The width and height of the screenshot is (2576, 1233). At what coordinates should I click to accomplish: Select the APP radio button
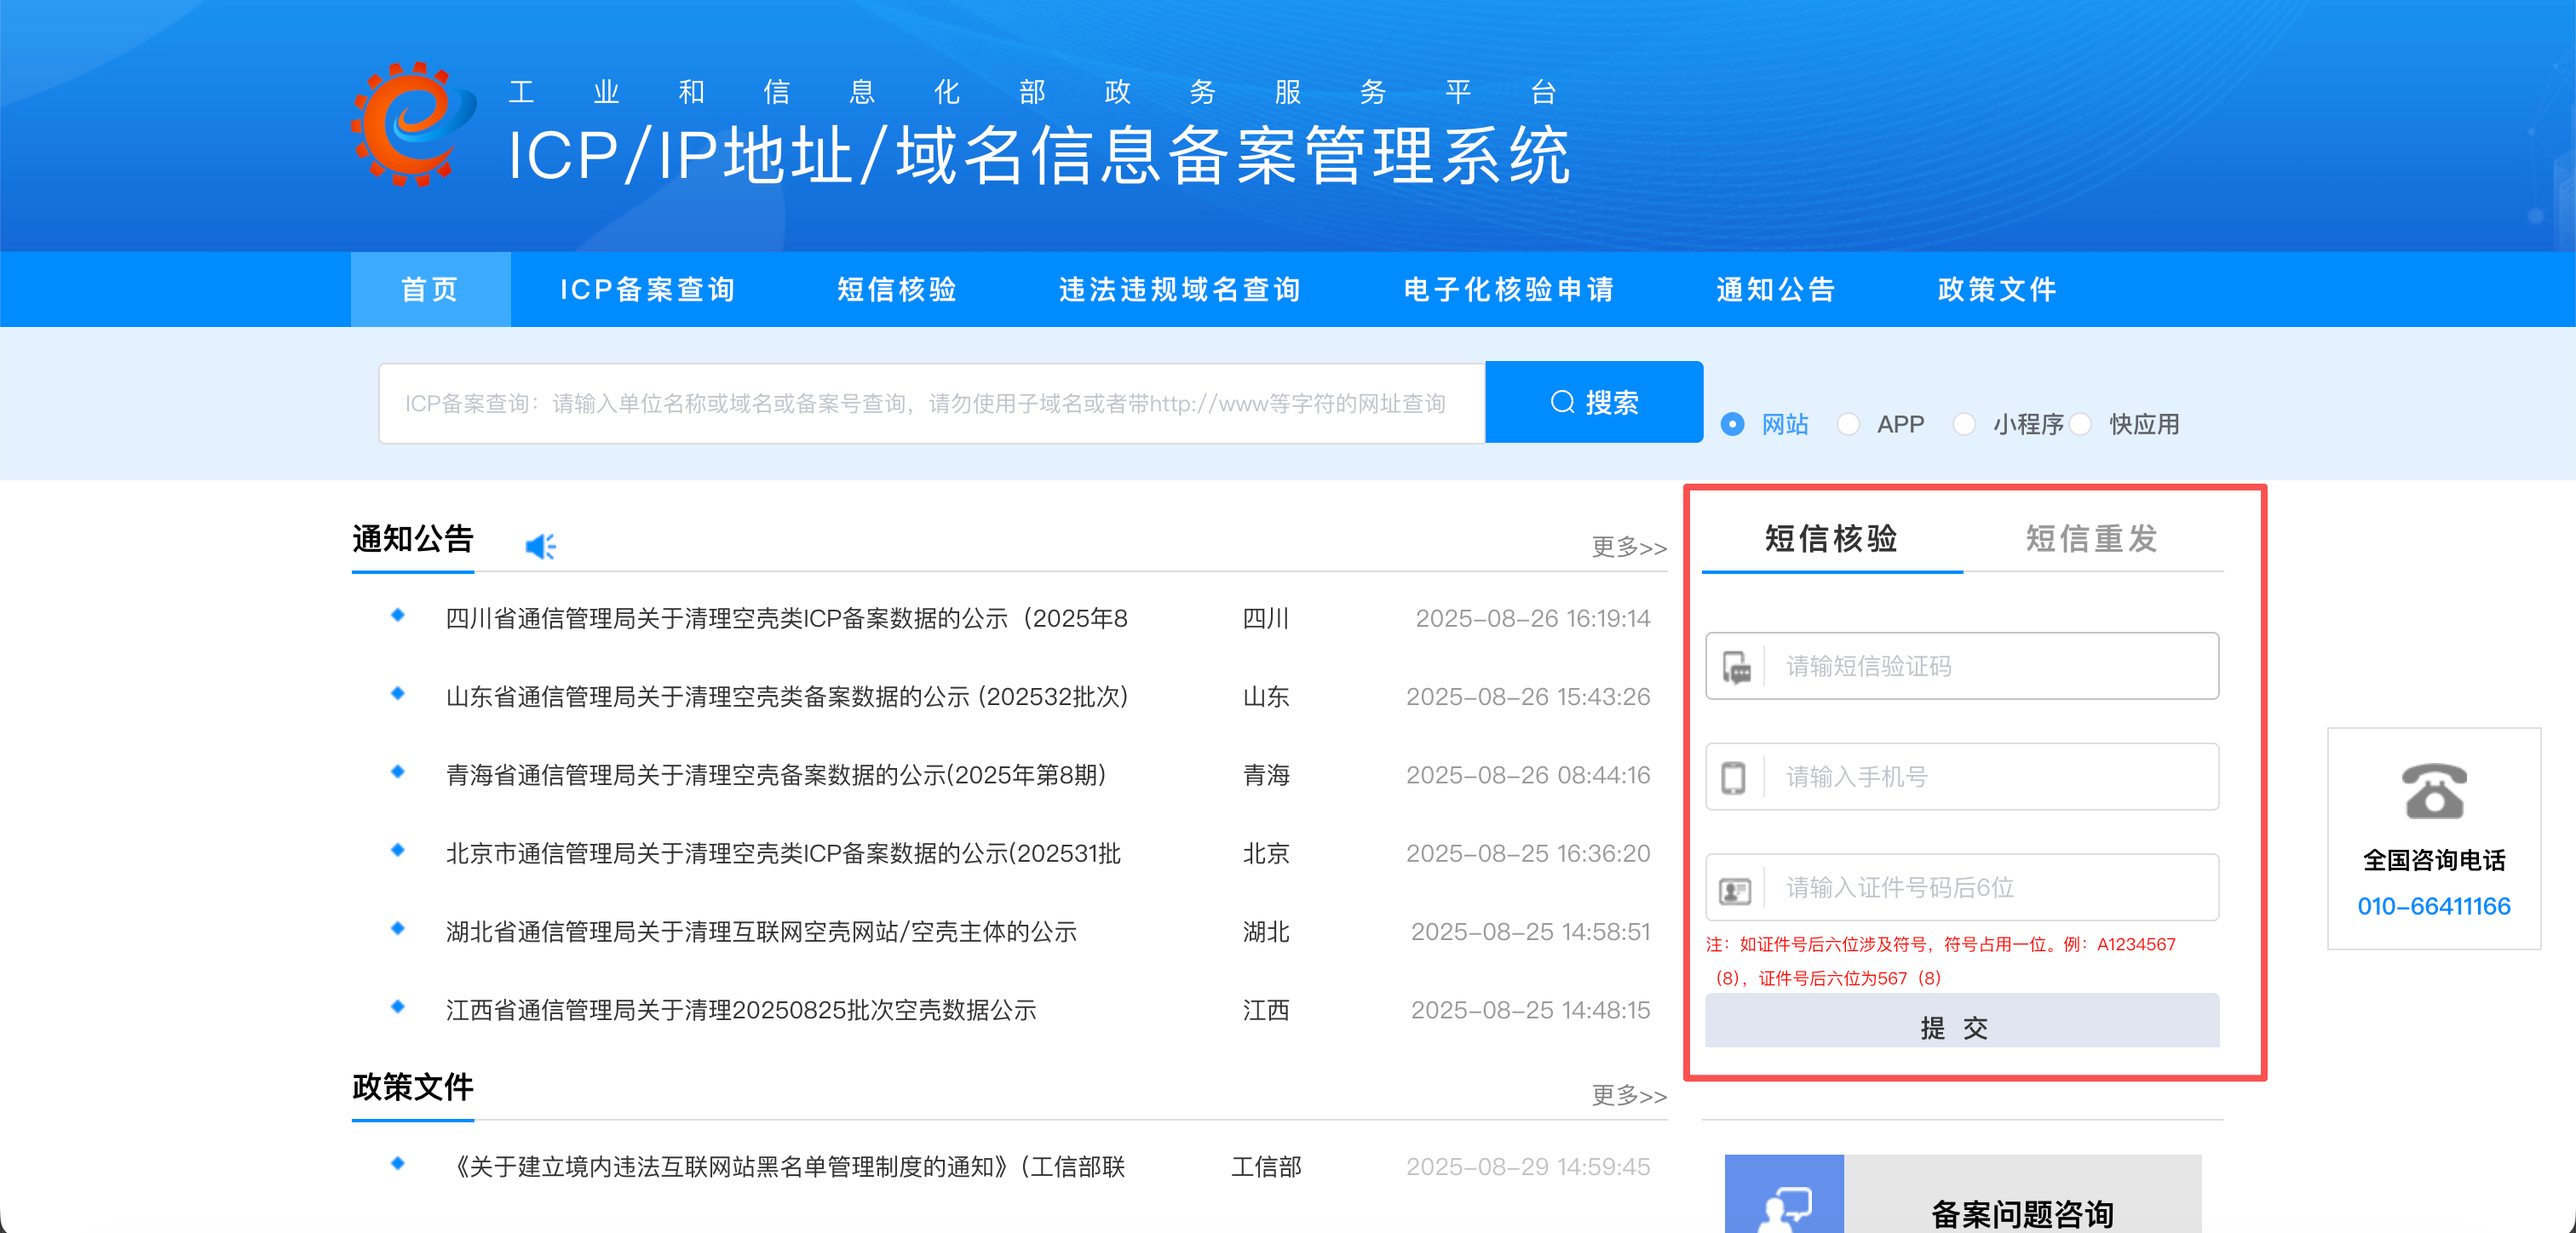[1848, 424]
